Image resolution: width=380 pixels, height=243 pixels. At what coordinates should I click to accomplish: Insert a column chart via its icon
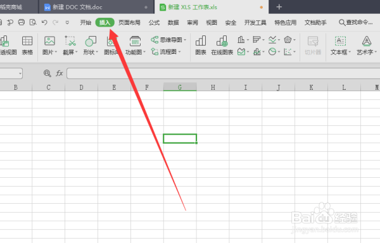coord(241,39)
